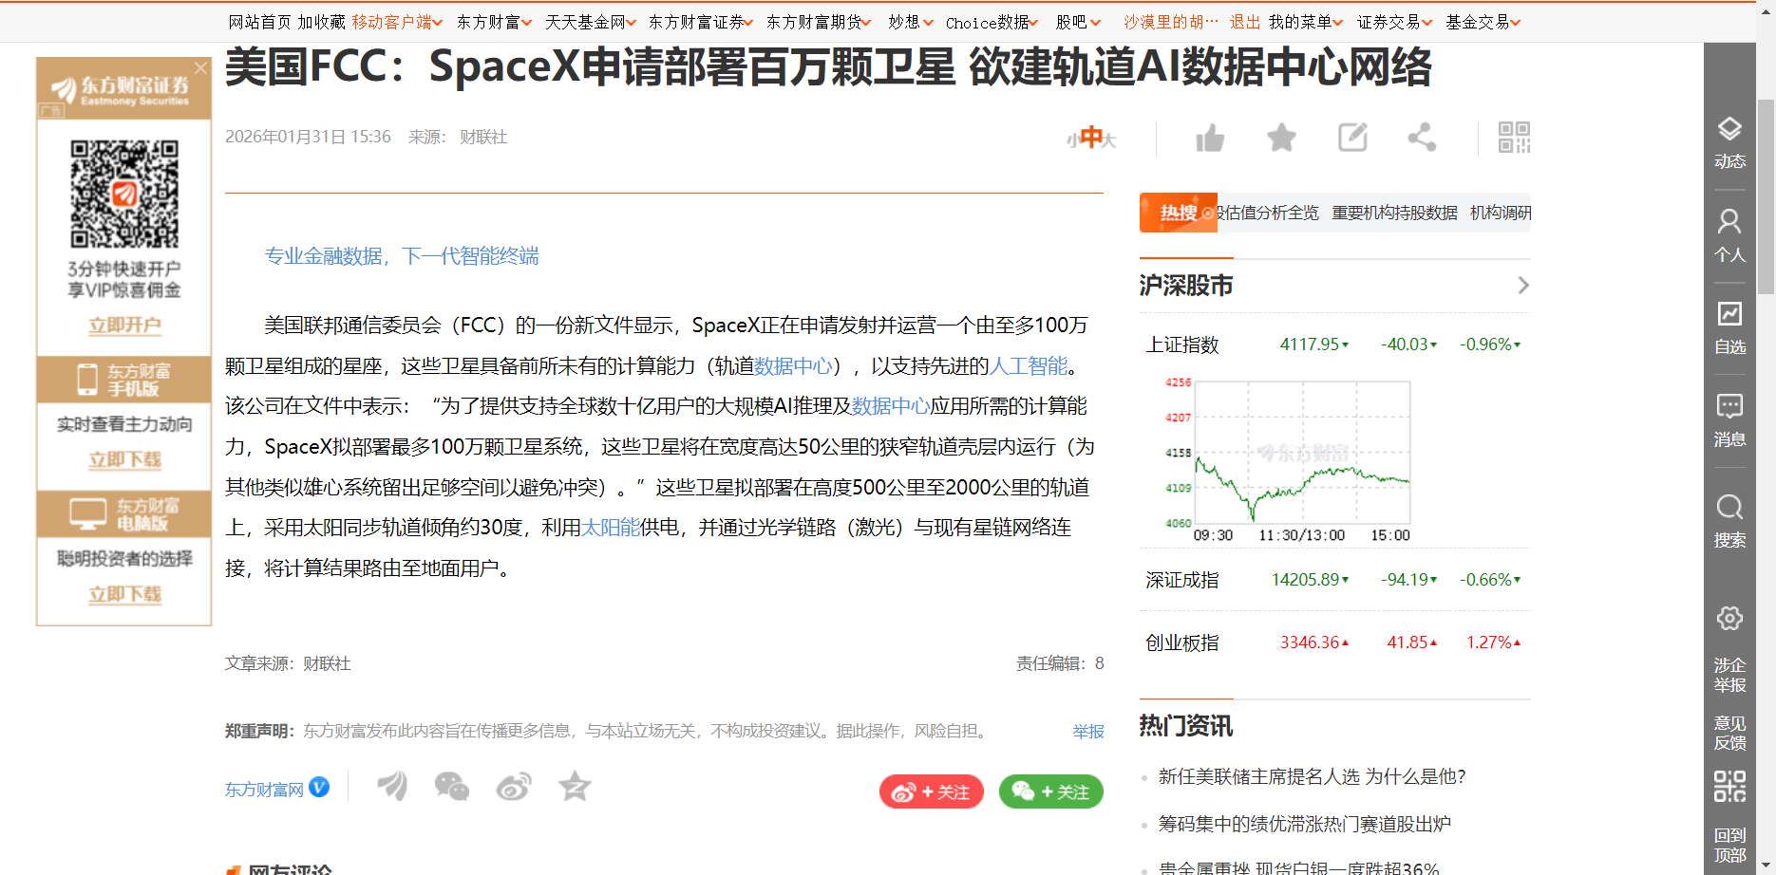Click 加收藏 in top menu
This screenshot has width=1776, height=875.
point(322,22)
